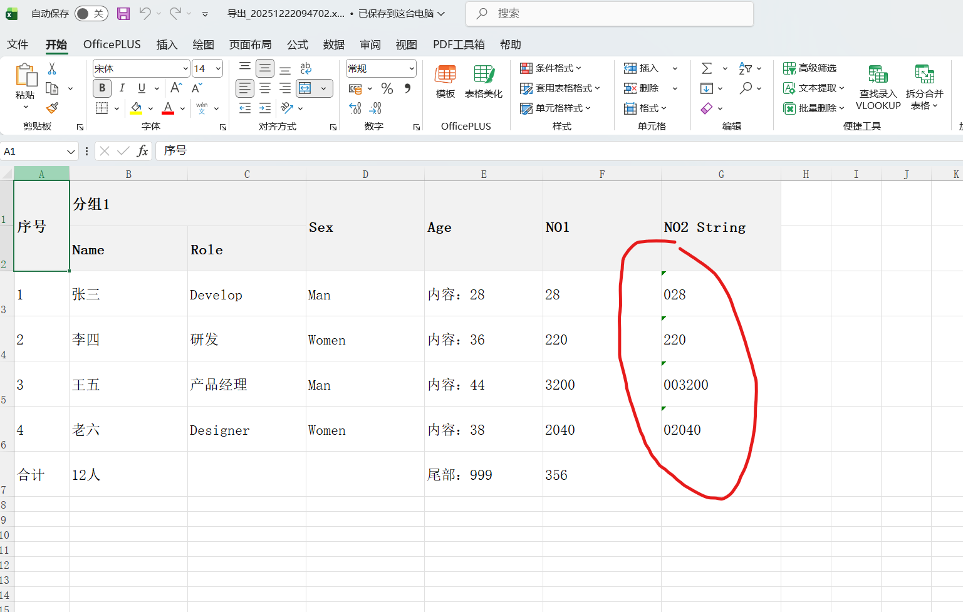Click the Paste clipboard icon
963x612 pixels.
(x=26, y=75)
